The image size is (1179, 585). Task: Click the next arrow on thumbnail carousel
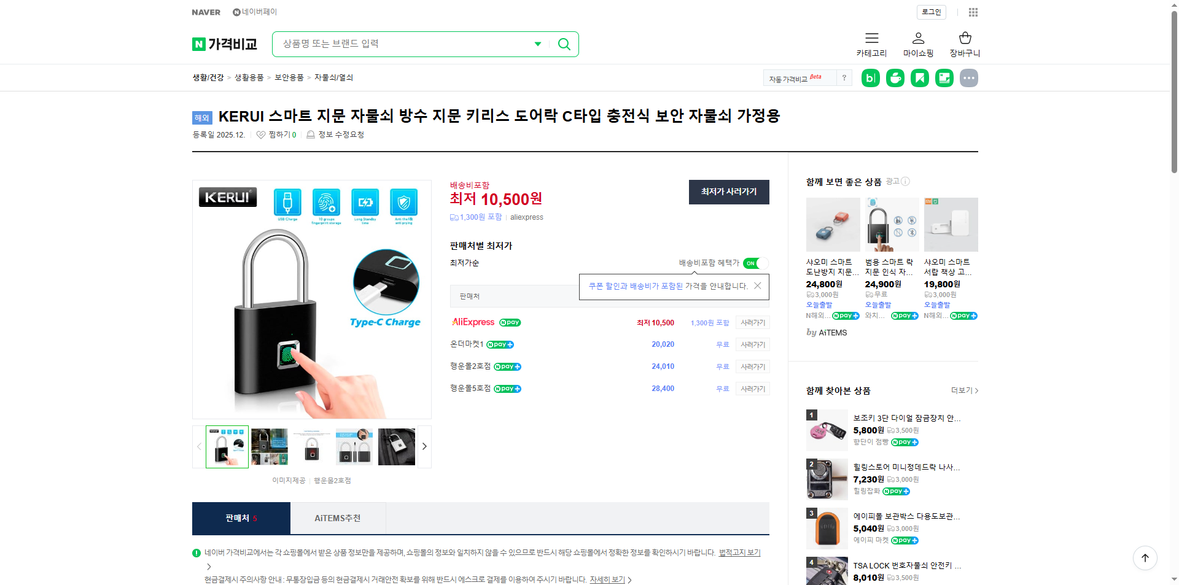424,446
